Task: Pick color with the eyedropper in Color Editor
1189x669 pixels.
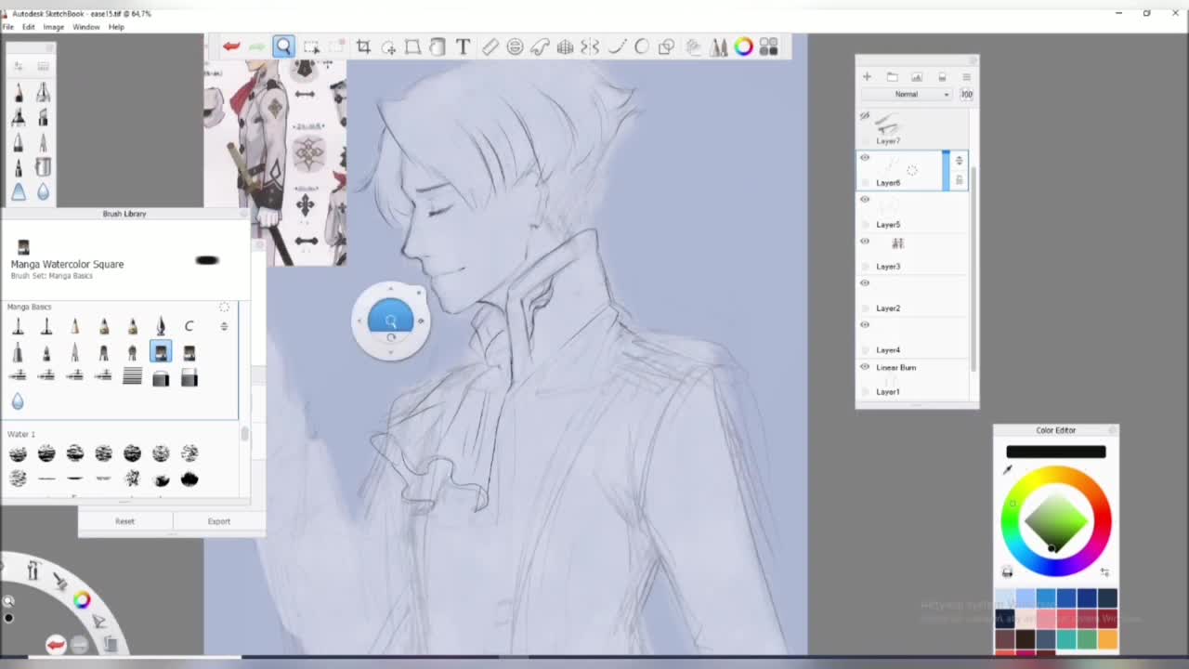Action: [1007, 469]
